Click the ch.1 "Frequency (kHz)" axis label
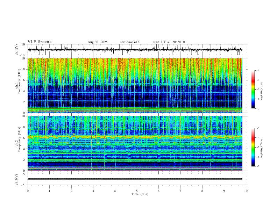This screenshot has height=214, width=277. coord(20,81)
